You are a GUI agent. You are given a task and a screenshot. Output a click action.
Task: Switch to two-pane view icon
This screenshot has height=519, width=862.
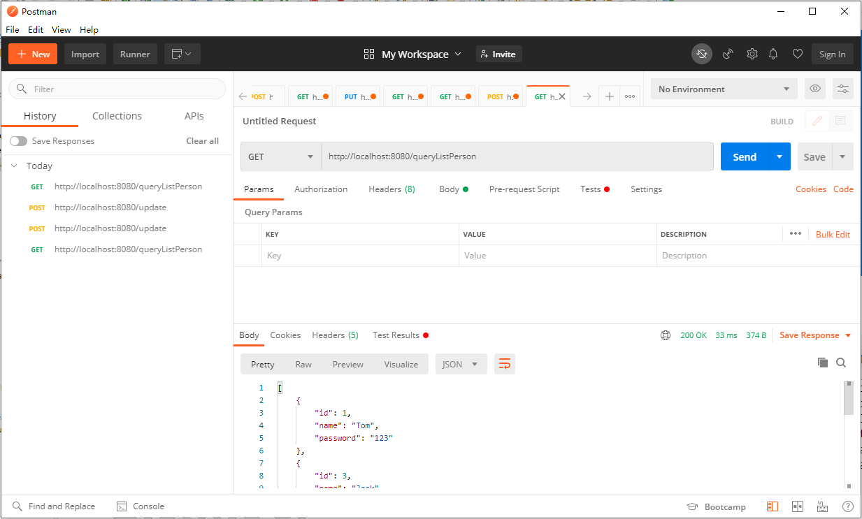(798, 506)
